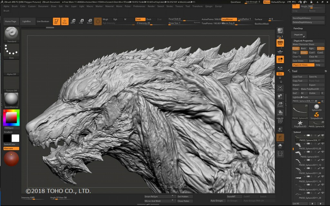Select the Rotate transform icon
This screenshot has width=330, height=206.
[90, 21]
